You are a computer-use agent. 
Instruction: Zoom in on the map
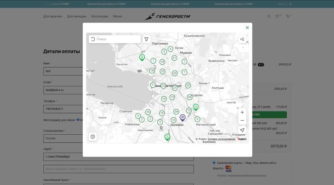[242, 112]
